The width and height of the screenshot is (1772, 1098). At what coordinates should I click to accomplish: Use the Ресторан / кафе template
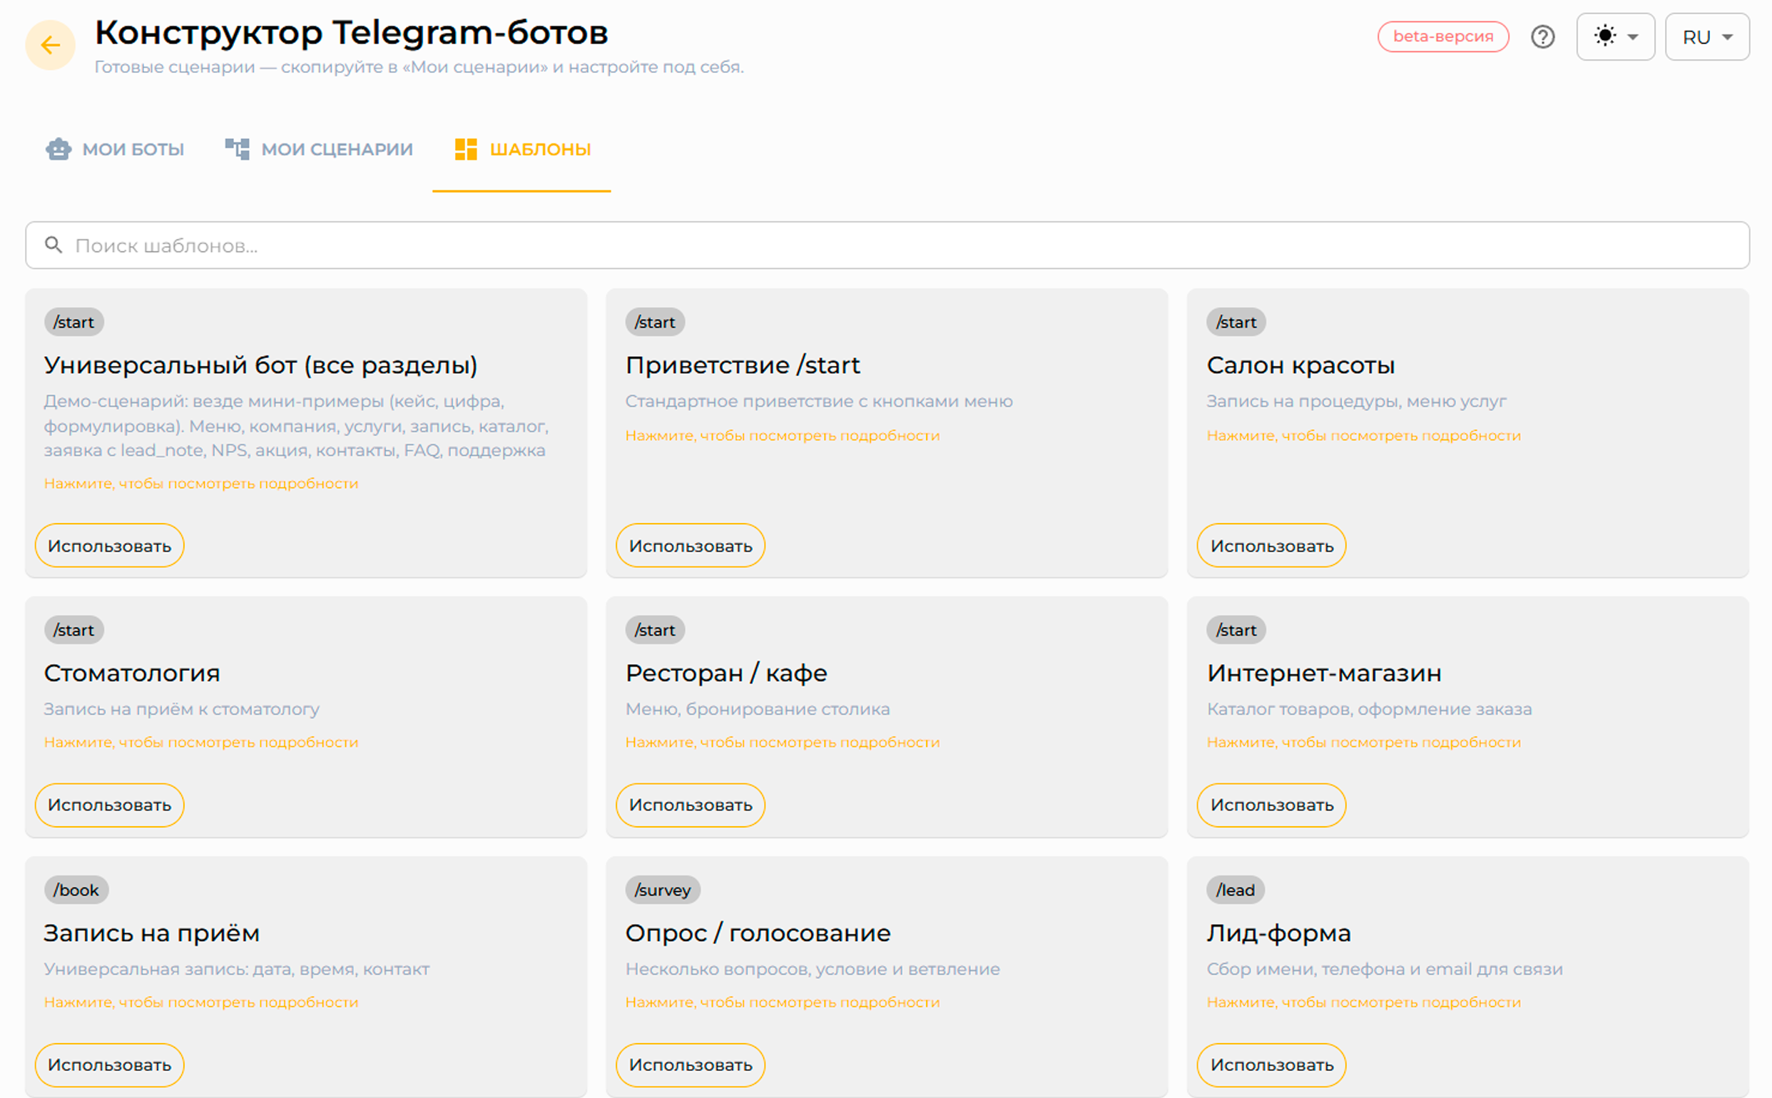(x=691, y=805)
